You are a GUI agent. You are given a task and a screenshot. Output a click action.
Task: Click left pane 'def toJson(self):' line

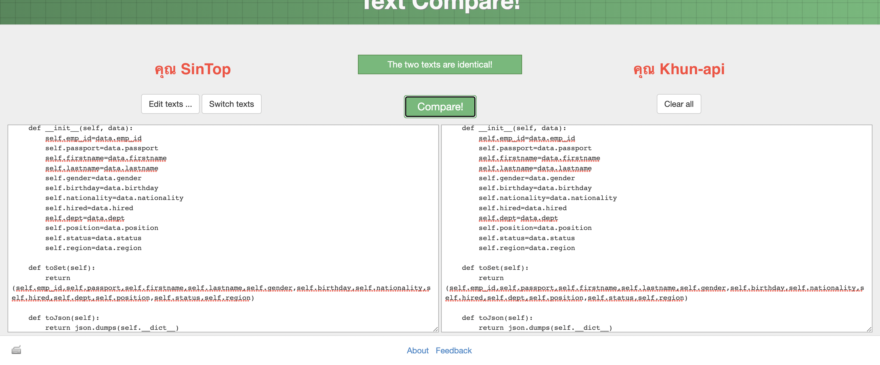pos(64,318)
